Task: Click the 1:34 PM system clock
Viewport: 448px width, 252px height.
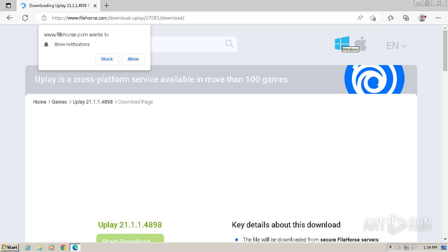Action: pos(430,247)
